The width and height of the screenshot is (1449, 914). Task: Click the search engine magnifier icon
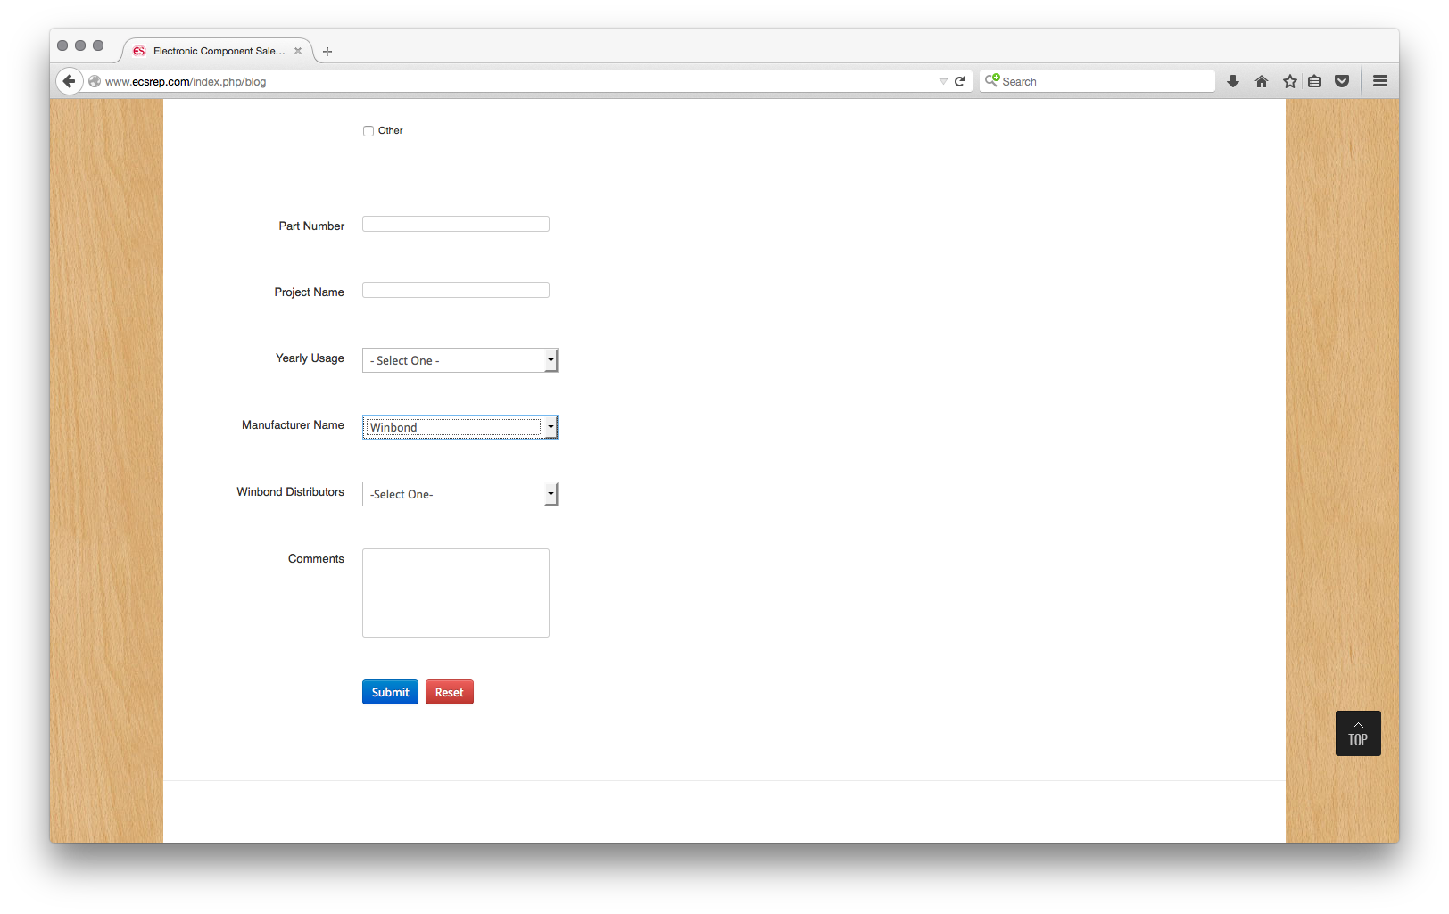click(x=991, y=80)
